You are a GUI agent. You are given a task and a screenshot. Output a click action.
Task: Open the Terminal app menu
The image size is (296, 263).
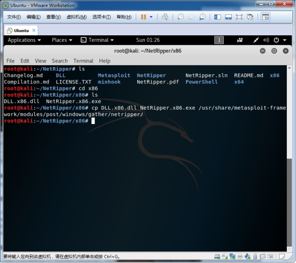[97, 40]
